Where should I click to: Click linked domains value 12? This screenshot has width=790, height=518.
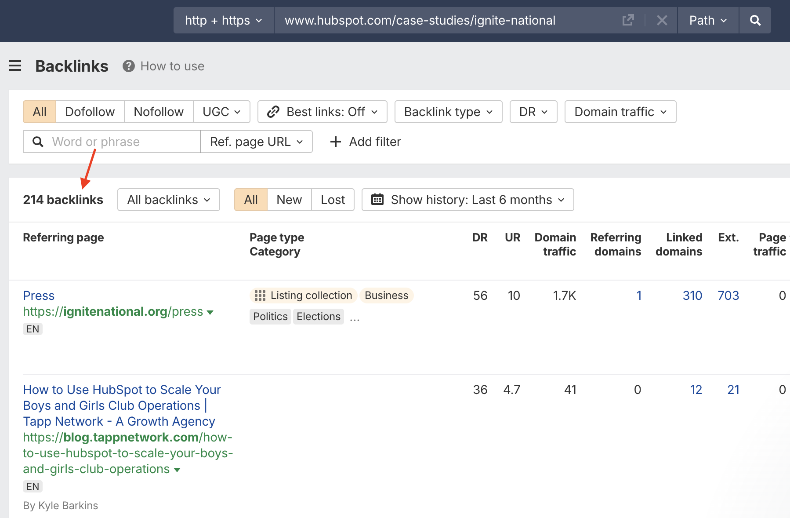click(696, 390)
